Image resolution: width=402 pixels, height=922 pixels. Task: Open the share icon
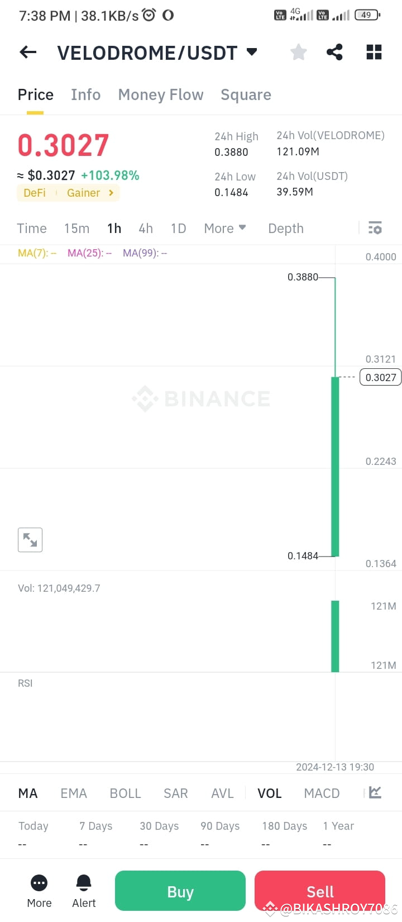click(334, 53)
